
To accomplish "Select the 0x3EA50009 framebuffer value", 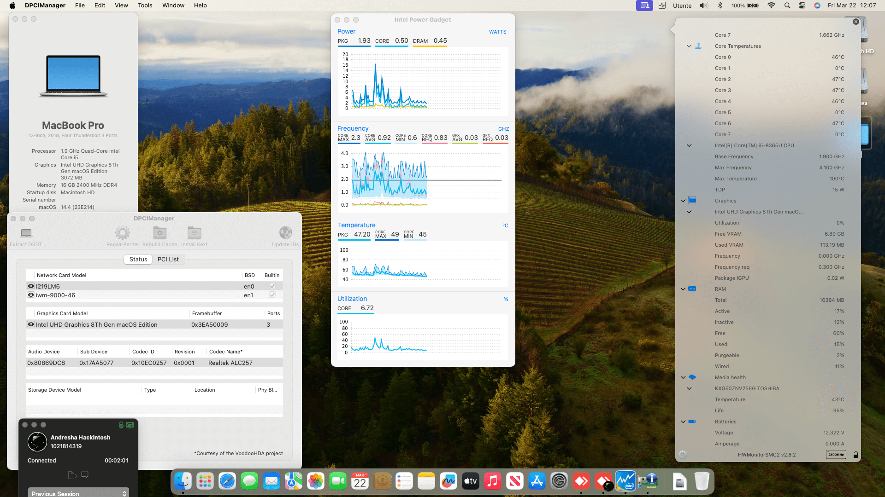I will [x=210, y=324].
